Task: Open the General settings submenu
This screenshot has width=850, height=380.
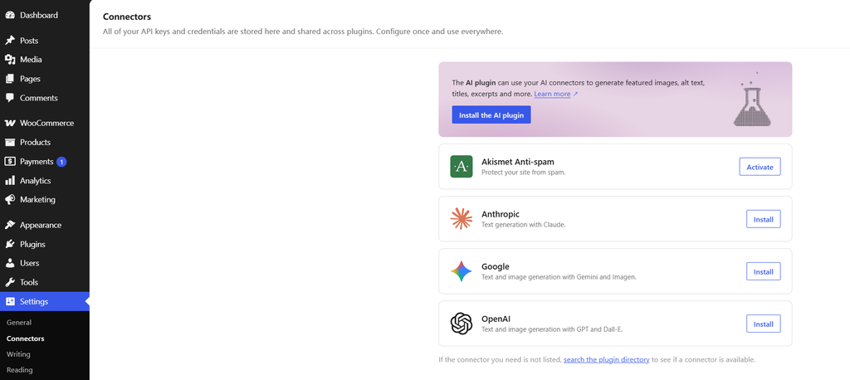Action: 19,323
